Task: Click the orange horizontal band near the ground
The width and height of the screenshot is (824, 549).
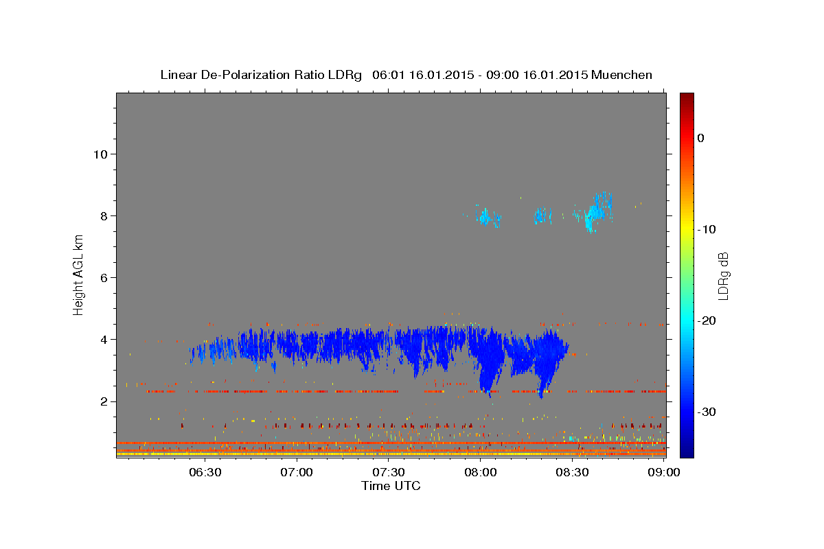Action: pos(391,443)
